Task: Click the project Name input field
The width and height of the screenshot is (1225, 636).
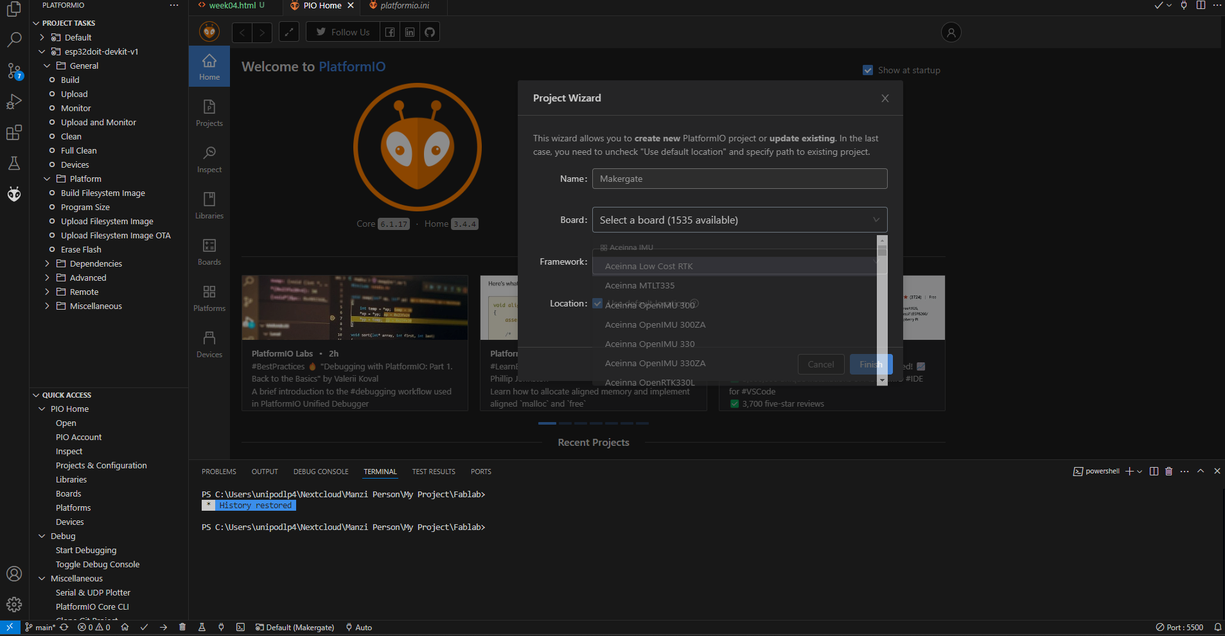Action: [x=739, y=179]
